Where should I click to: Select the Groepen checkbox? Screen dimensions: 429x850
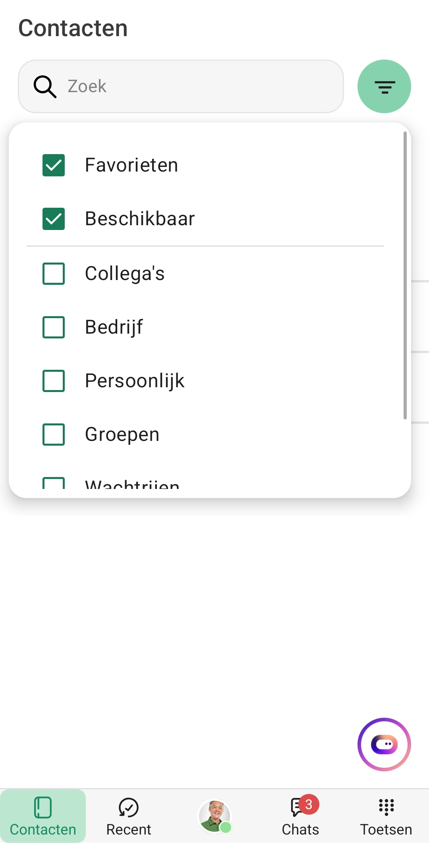(54, 435)
